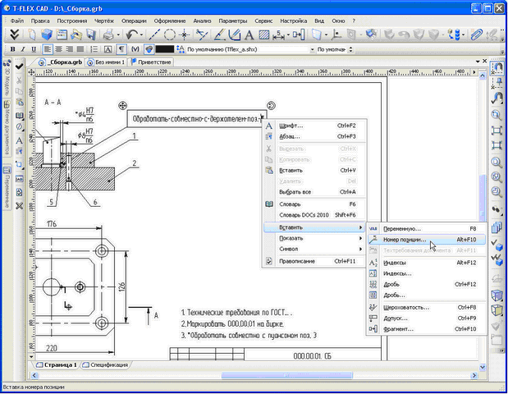Switch to the Спецификация page tab
The height and width of the screenshot is (394, 508).
coord(107,364)
